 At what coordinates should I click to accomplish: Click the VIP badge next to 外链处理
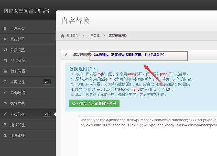pyautogui.click(x=47, y=82)
